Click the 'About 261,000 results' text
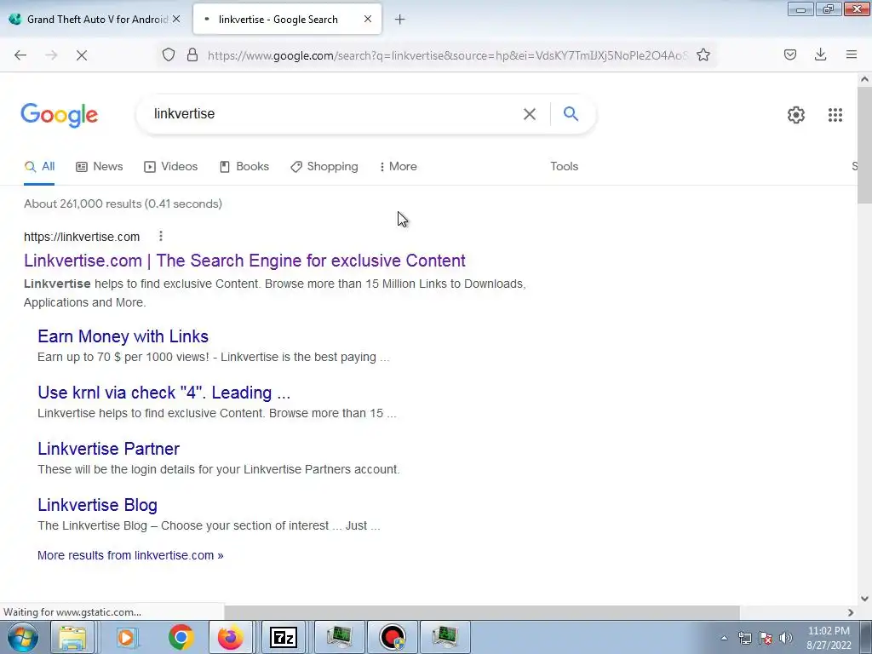872x654 pixels. (x=123, y=204)
